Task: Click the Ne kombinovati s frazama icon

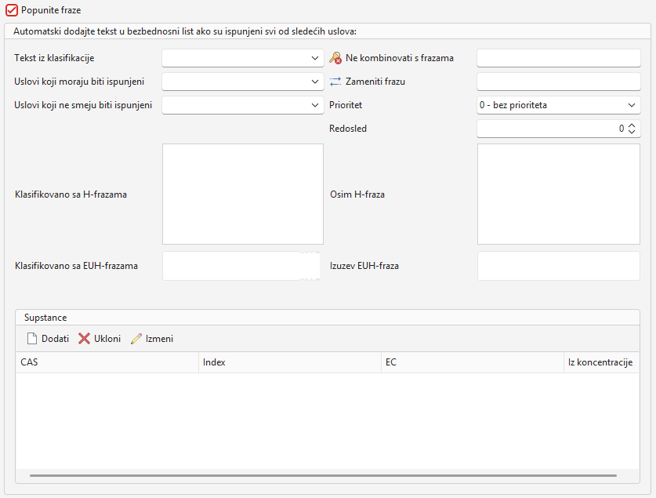Action: [335, 58]
